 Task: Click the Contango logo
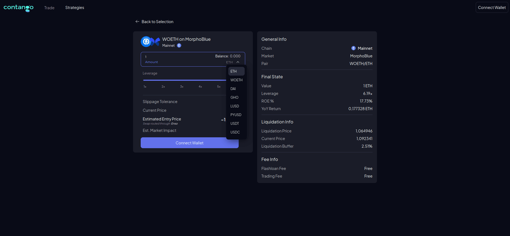click(19, 8)
